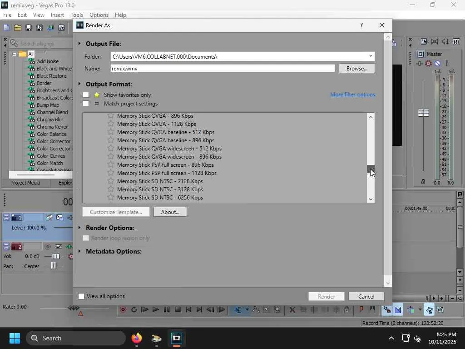465x349 pixels.
Task: Click the Cancel button in Render As
Action: (366, 296)
